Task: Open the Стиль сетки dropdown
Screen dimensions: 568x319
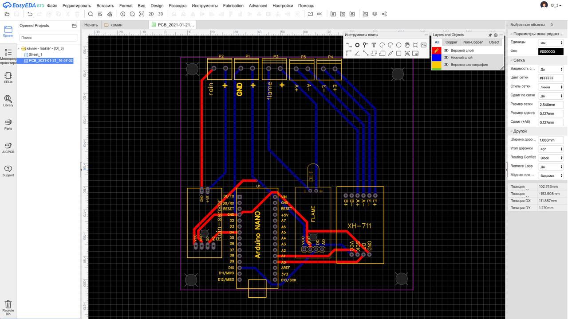Action: click(x=551, y=87)
